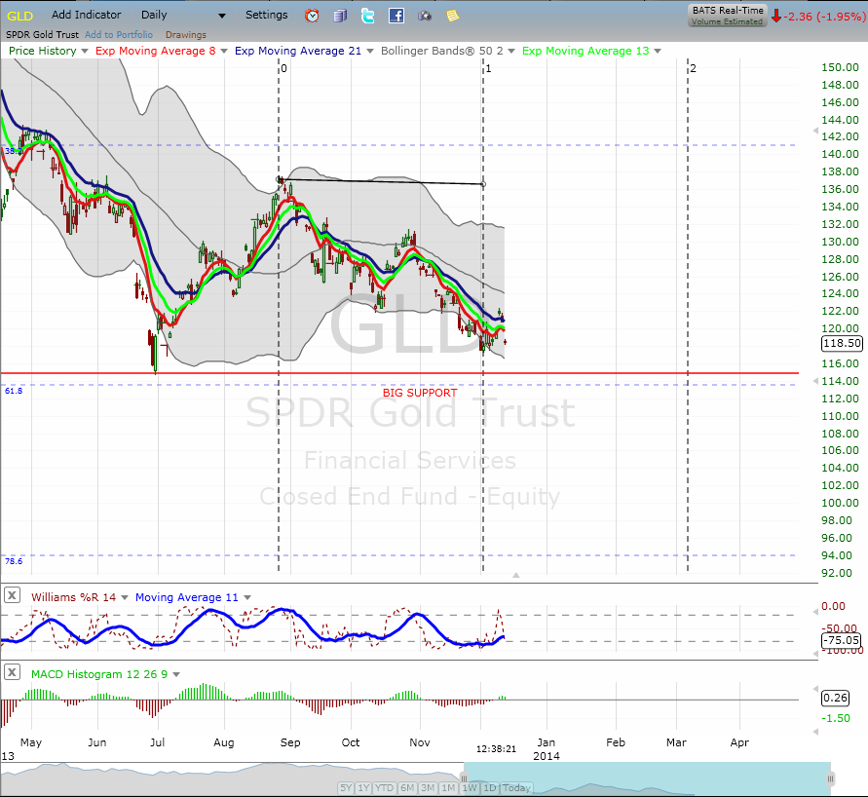Click Volume Estimated indicator text
The height and width of the screenshot is (797, 868).
tap(727, 21)
